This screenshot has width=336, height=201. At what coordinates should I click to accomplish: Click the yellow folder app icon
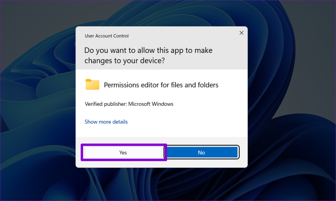92,84
